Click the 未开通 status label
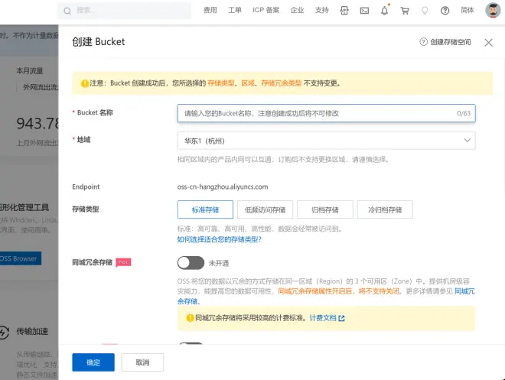This screenshot has width=505, height=380. [x=219, y=263]
